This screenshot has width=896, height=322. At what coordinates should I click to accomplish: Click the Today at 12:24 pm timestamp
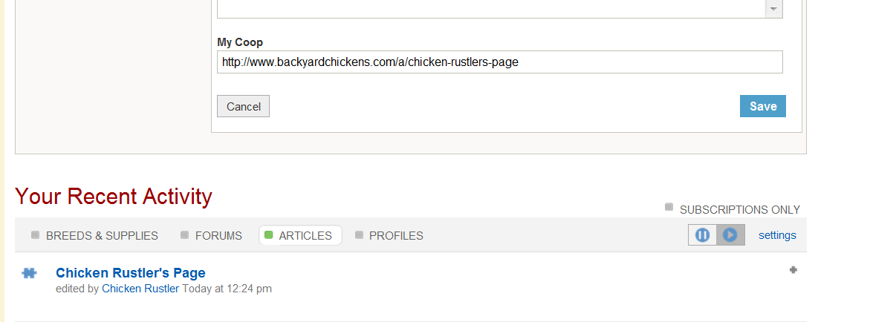pyautogui.click(x=227, y=289)
